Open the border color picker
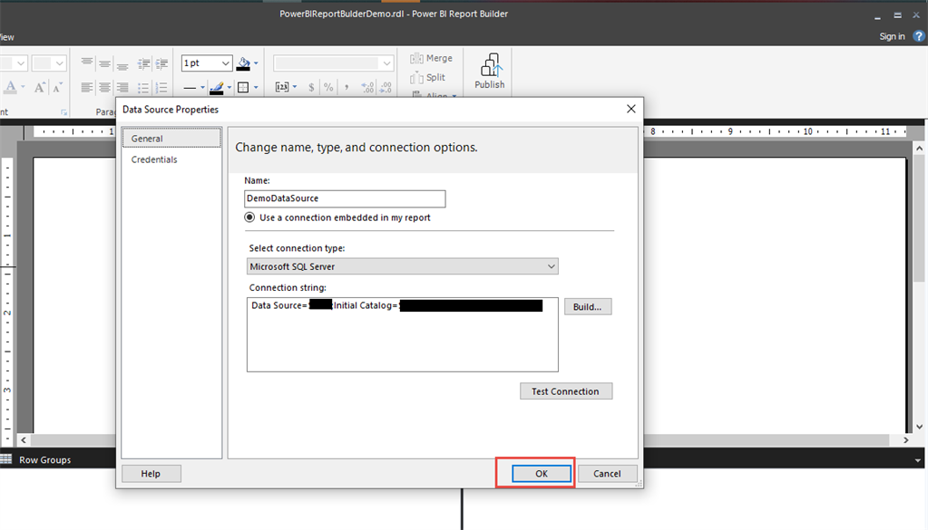The height and width of the screenshot is (530, 928). pos(219,87)
